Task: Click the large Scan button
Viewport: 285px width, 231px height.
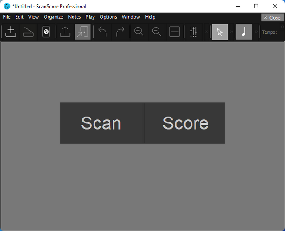Action: (101, 123)
